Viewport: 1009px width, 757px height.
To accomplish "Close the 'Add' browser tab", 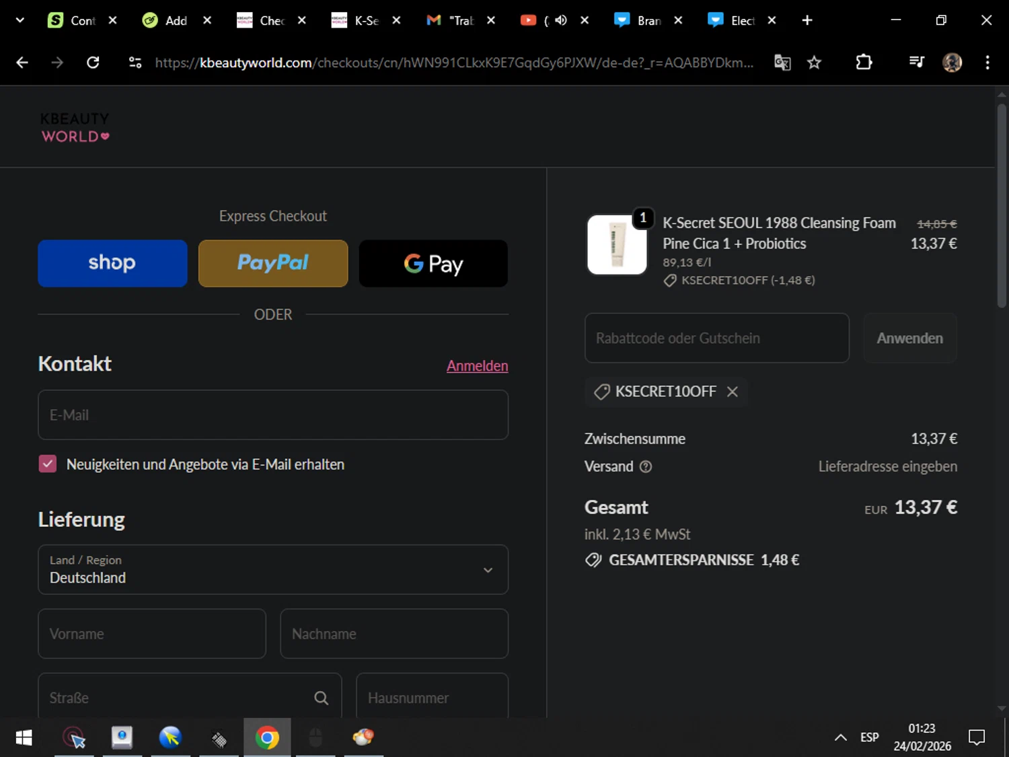I will pyautogui.click(x=207, y=20).
